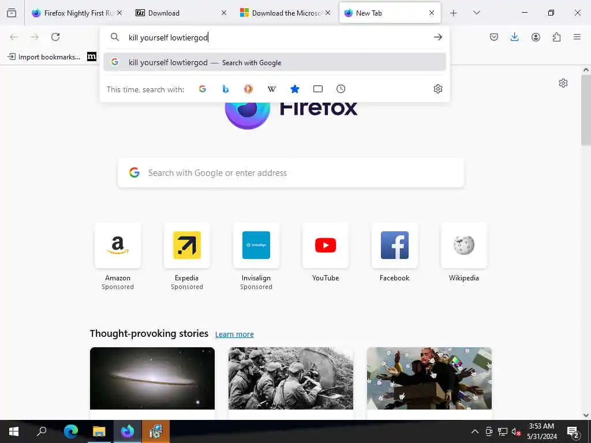Switch to Download the Microsoft tab
This screenshot has height=443, width=591.
(x=285, y=13)
